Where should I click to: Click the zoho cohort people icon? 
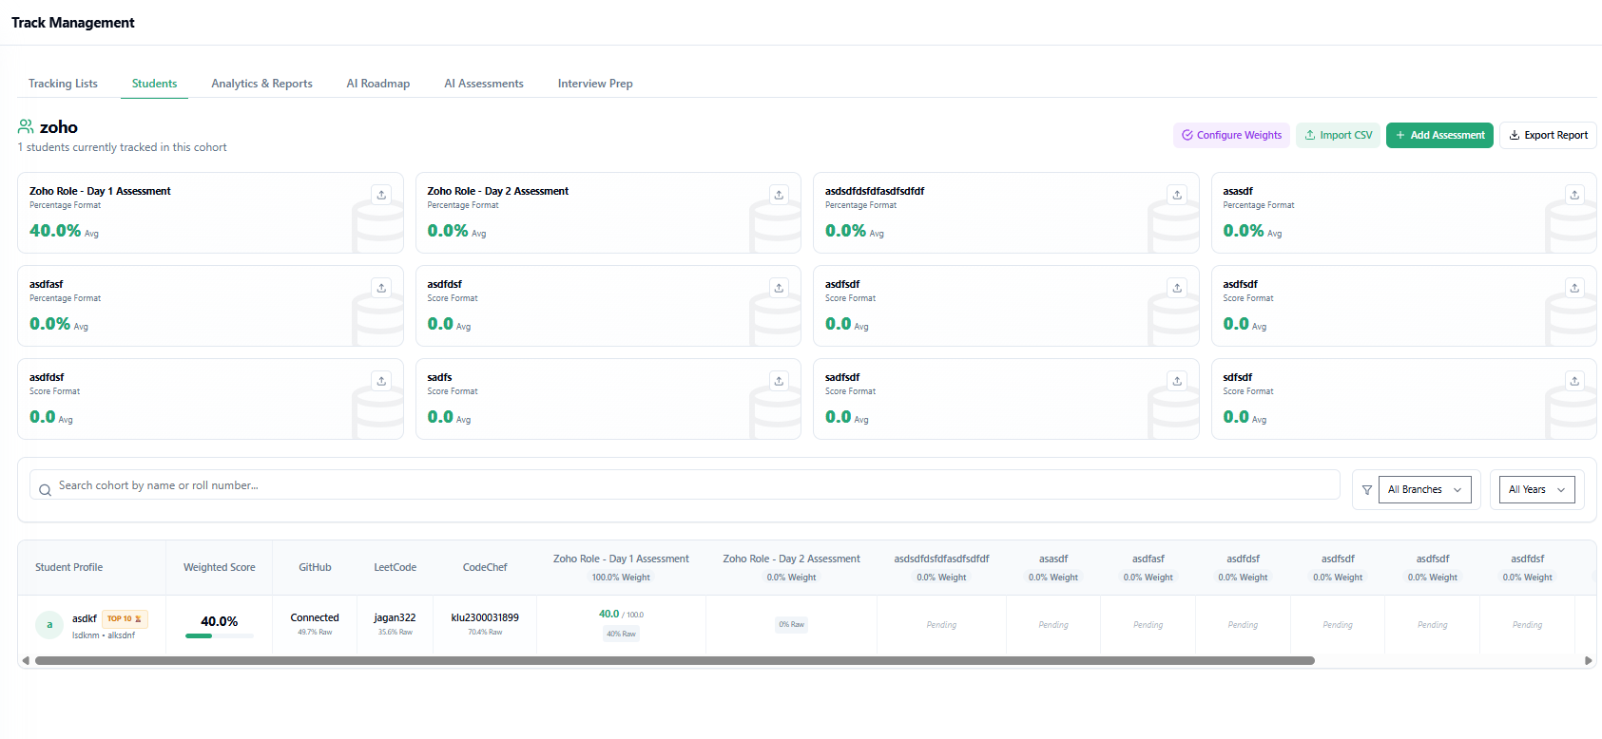tap(26, 126)
